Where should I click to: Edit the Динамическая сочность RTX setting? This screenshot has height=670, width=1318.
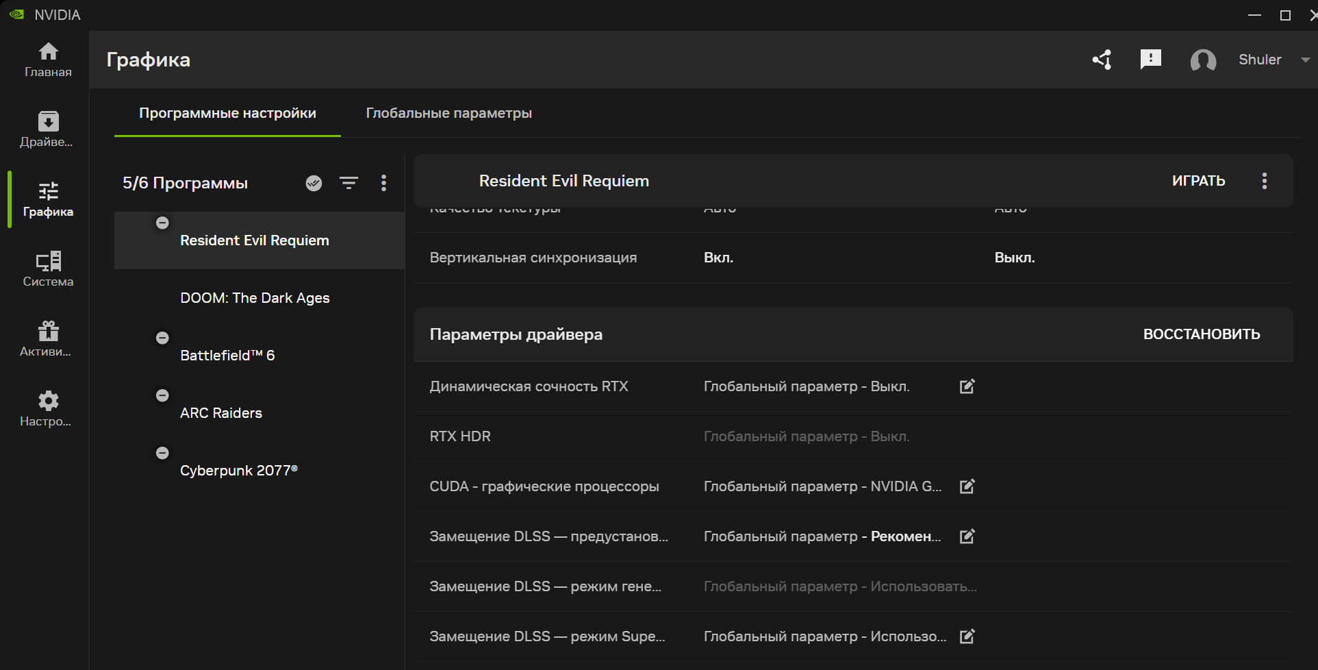click(967, 386)
